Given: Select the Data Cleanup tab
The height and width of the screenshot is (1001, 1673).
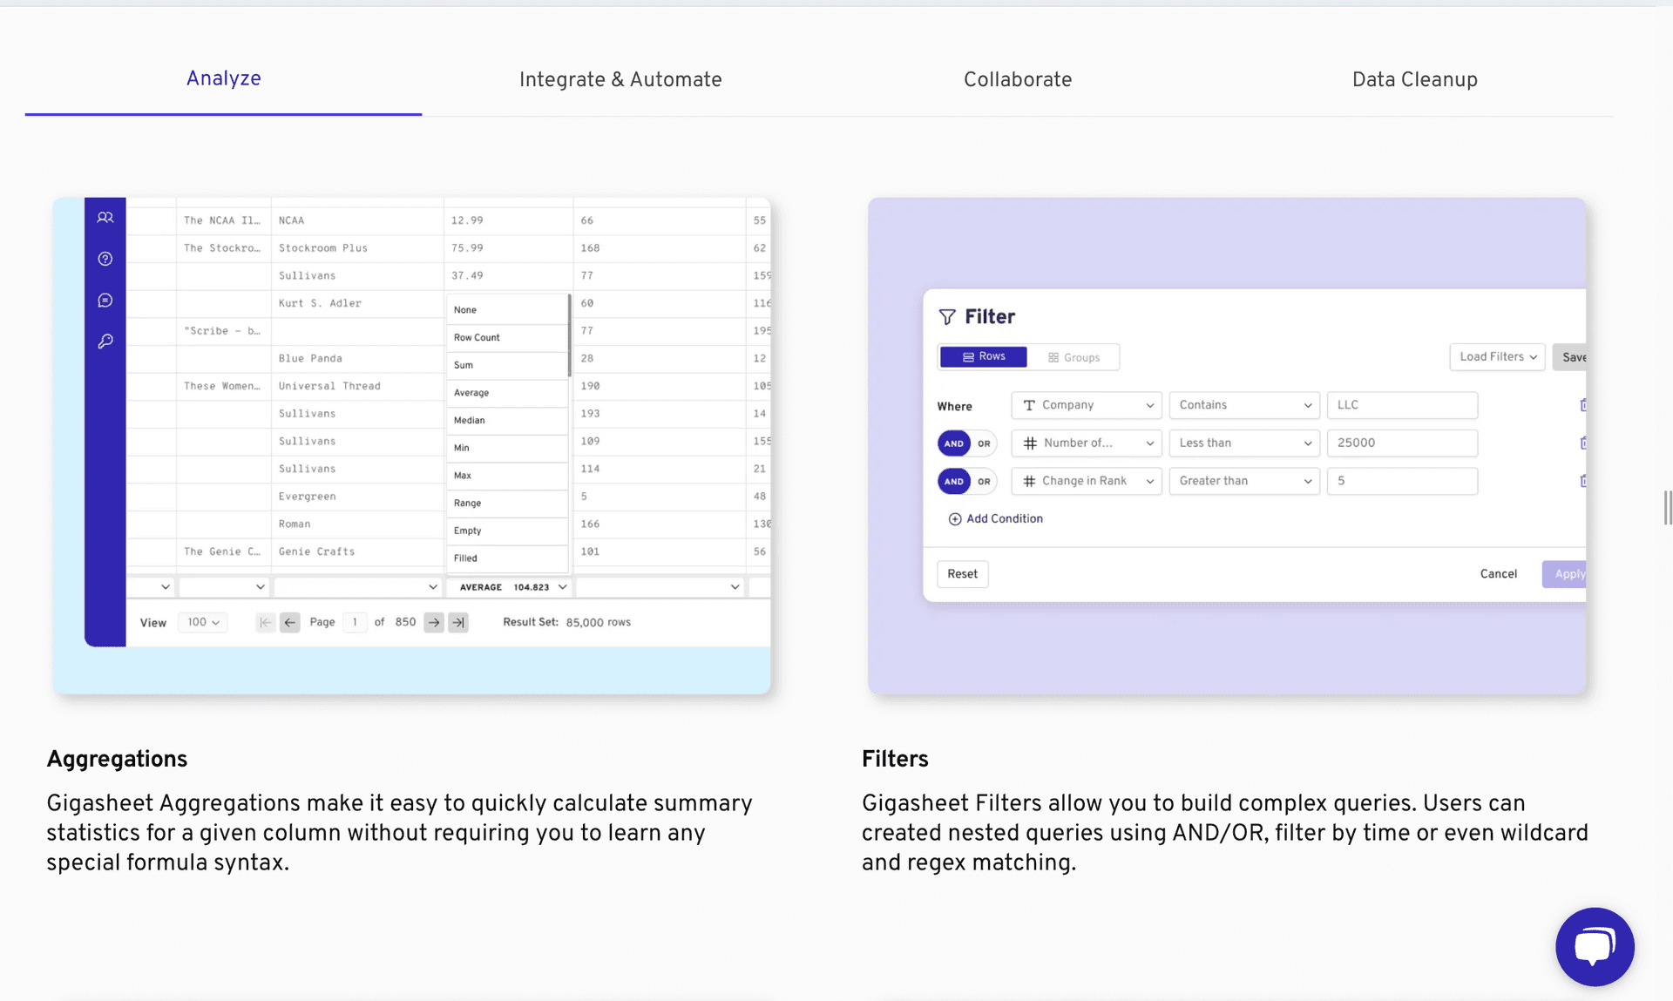Looking at the screenshot, I should tap(1414, 78).
